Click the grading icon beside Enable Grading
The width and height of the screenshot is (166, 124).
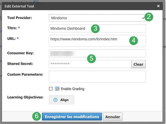[x=57, y=89]
